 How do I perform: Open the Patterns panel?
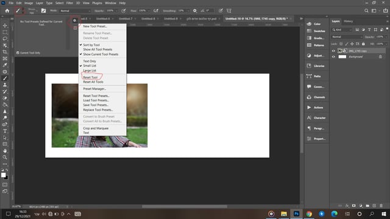pyautogui.click(x=316, y=45)
